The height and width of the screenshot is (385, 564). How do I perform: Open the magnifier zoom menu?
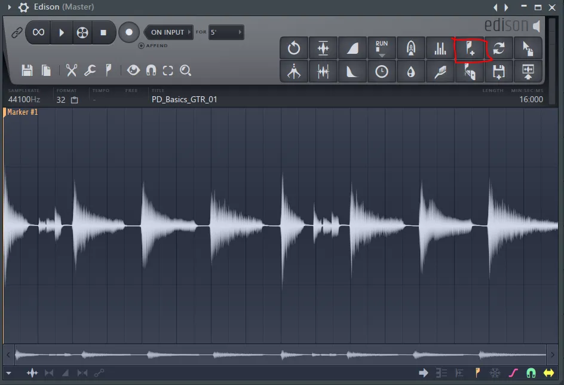[x=185, y=70]
